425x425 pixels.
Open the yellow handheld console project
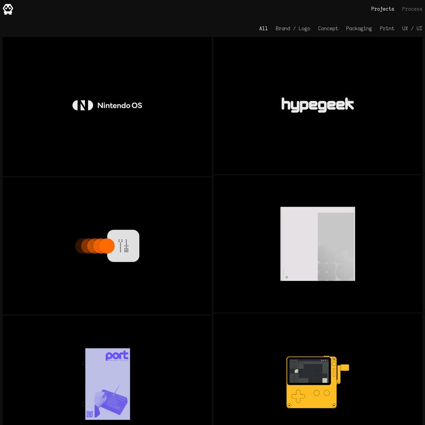pos(317,369)
